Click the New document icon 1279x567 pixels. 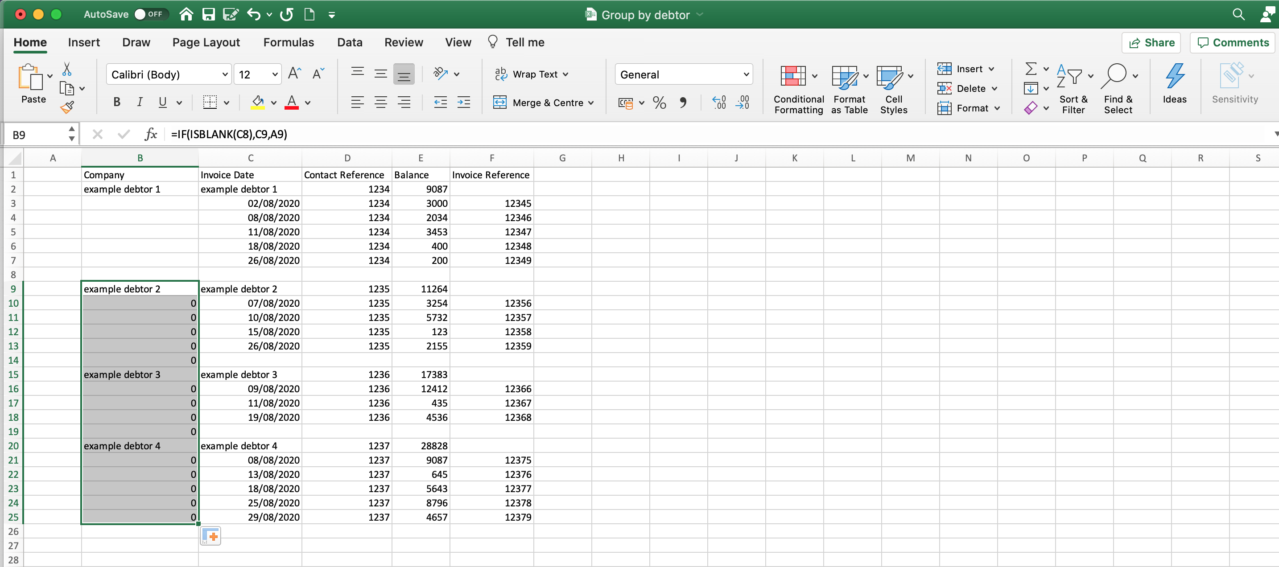pyautogui.click(x=309, y=14)
